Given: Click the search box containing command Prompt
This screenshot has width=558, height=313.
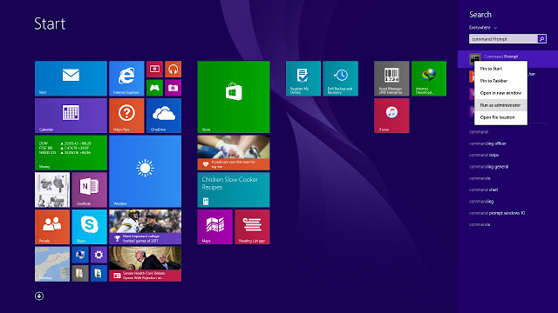Looking at the screenshot, I should (x=503, y=38).
